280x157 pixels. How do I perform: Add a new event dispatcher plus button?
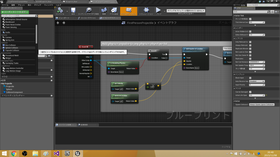tap(51, 96)
